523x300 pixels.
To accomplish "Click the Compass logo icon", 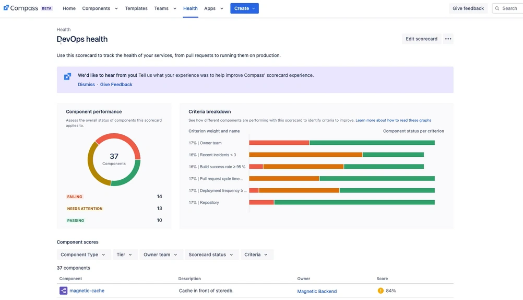I will 6,8.
